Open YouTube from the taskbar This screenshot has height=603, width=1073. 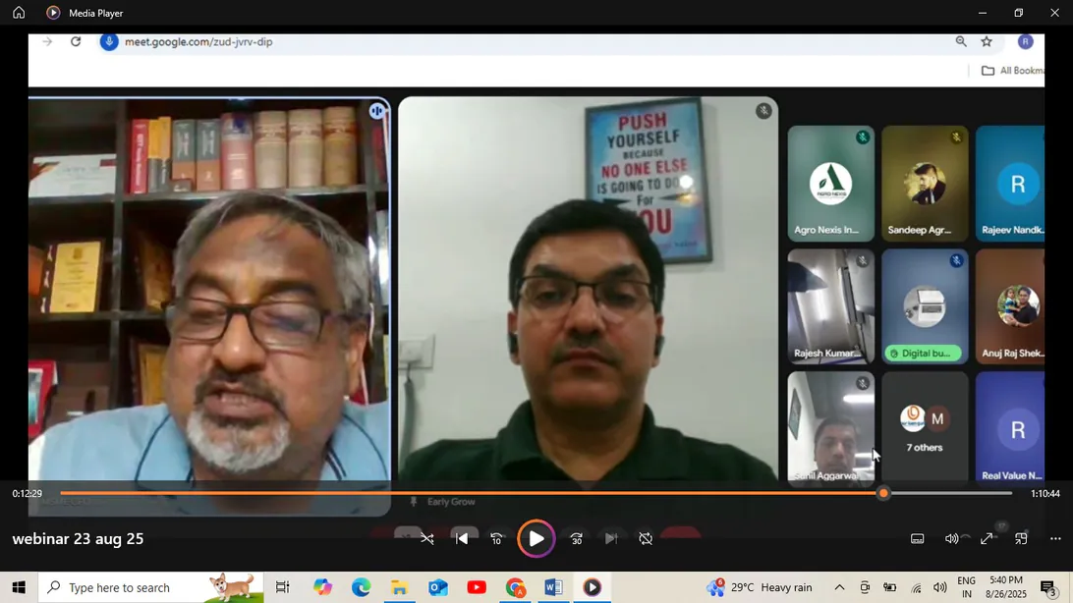[477, 587]
